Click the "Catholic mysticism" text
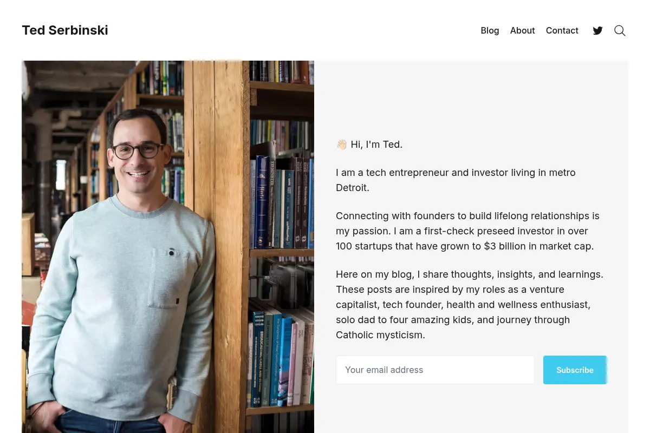Screen dimensions: 650x433 click(x=379, y=335)
